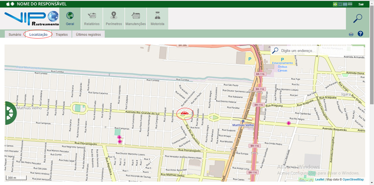Open help with the question mark icon
Screen dimensions: 374x185
(360, 34)
